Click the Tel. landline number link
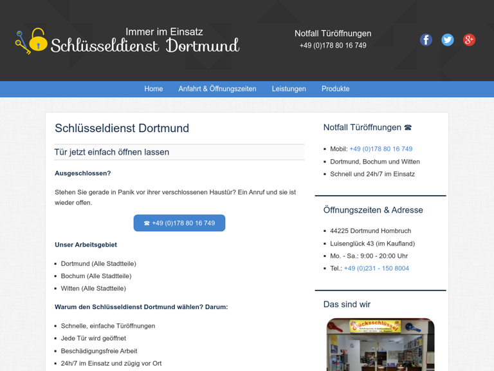This screenshot has height=371, width=494. [376, 269]
